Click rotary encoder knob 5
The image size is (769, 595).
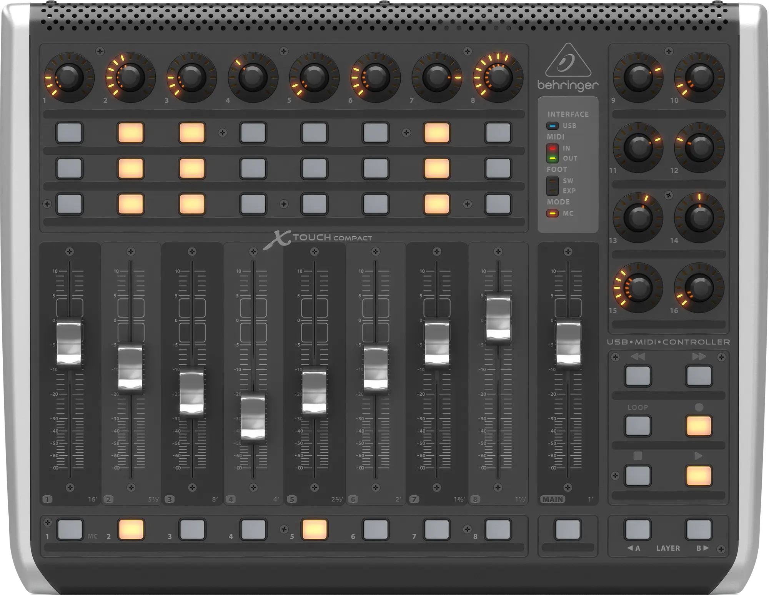click(314, 77)
